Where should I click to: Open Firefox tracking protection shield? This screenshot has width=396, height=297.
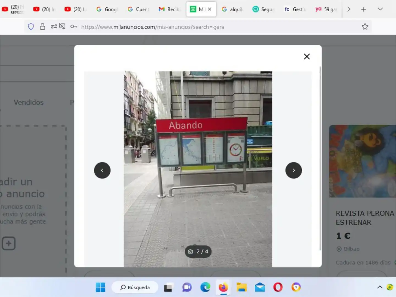[x=31, y=27]
